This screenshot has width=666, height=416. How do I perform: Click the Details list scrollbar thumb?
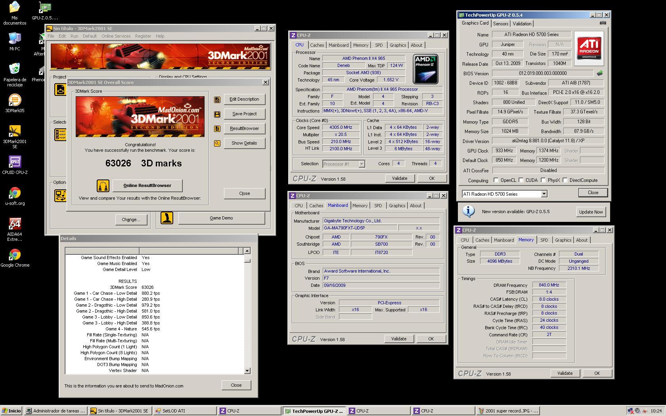247,260
